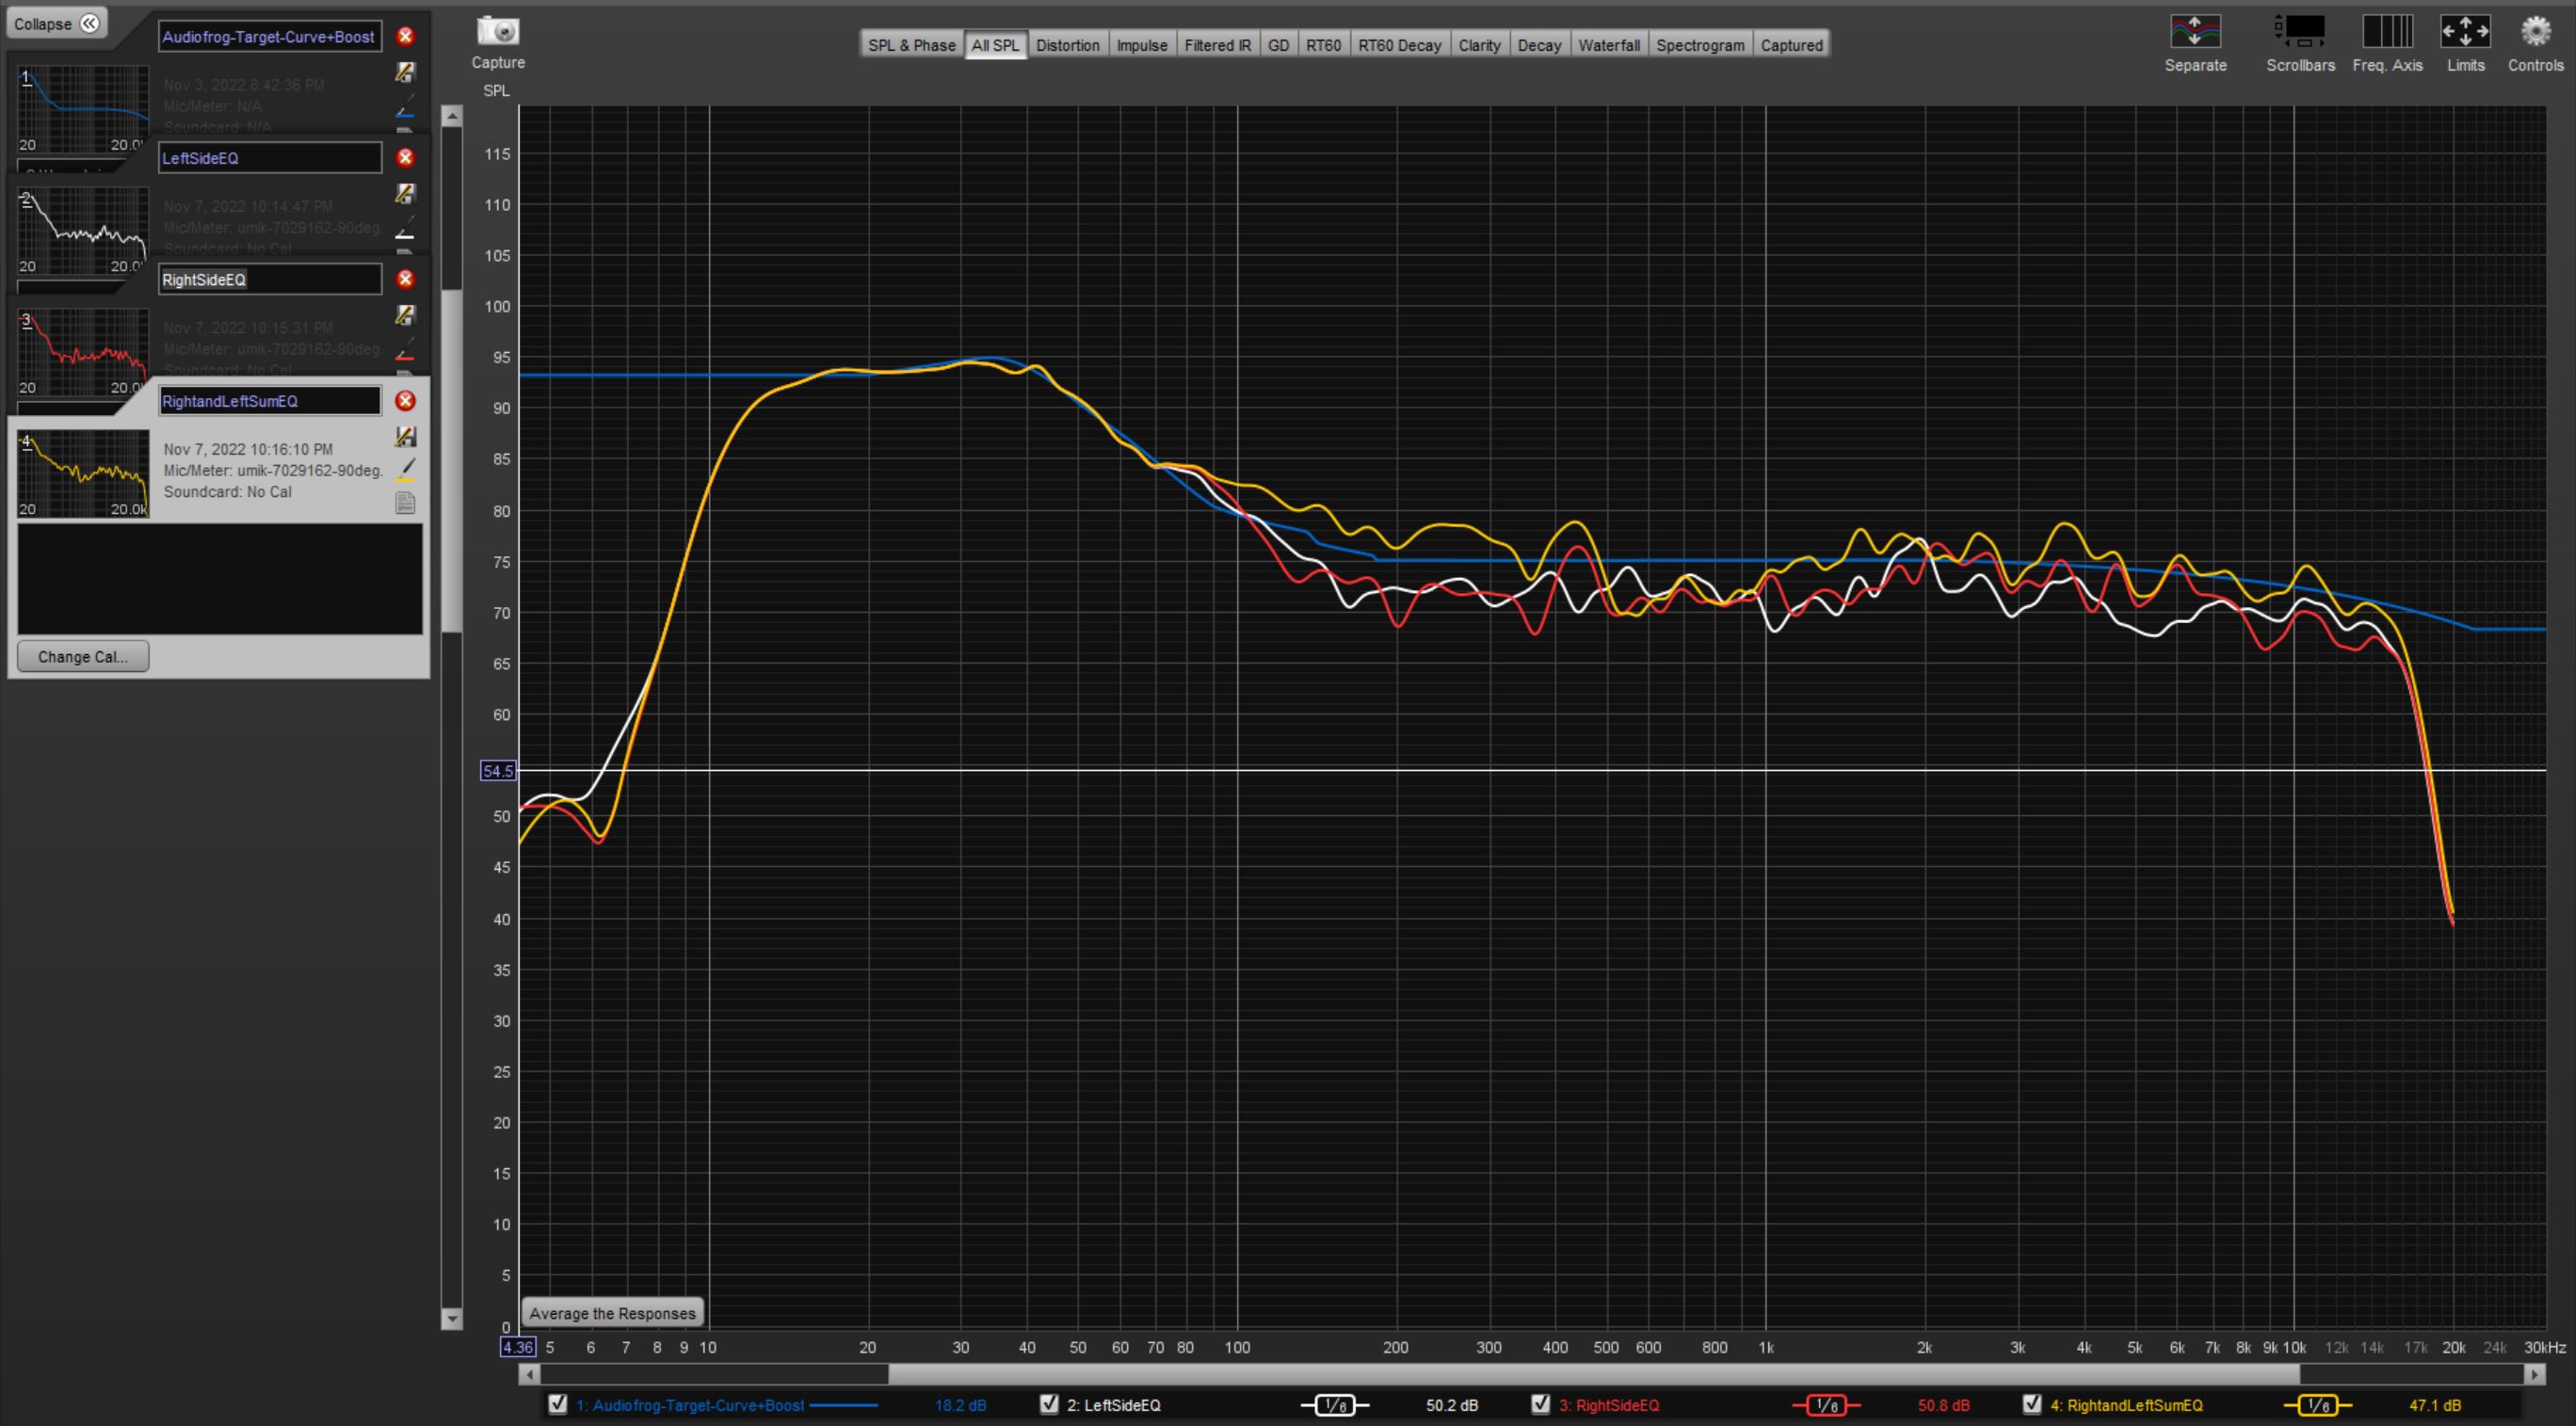Screen dimensions: 2576x1426
Task: Select the Audiofrog target curve thumbnail
Action: (83, 109)
